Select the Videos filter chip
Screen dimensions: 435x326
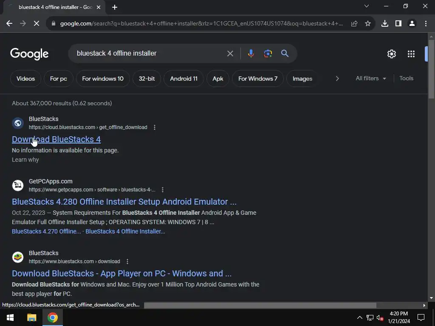[x=25, y=79]
